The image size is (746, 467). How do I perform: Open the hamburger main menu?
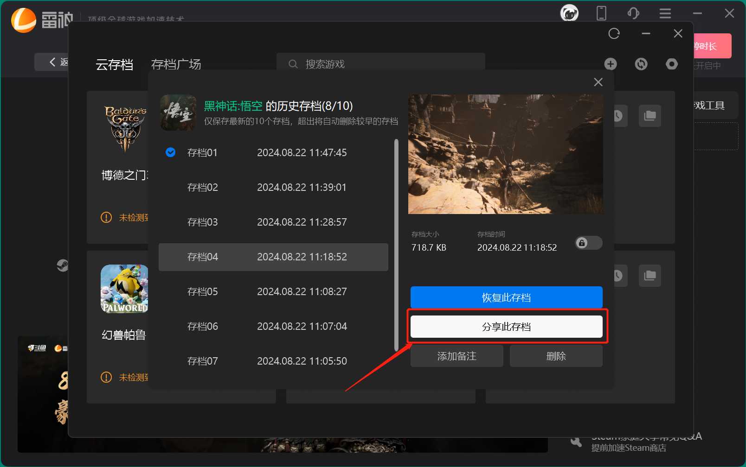click(665, 13)
